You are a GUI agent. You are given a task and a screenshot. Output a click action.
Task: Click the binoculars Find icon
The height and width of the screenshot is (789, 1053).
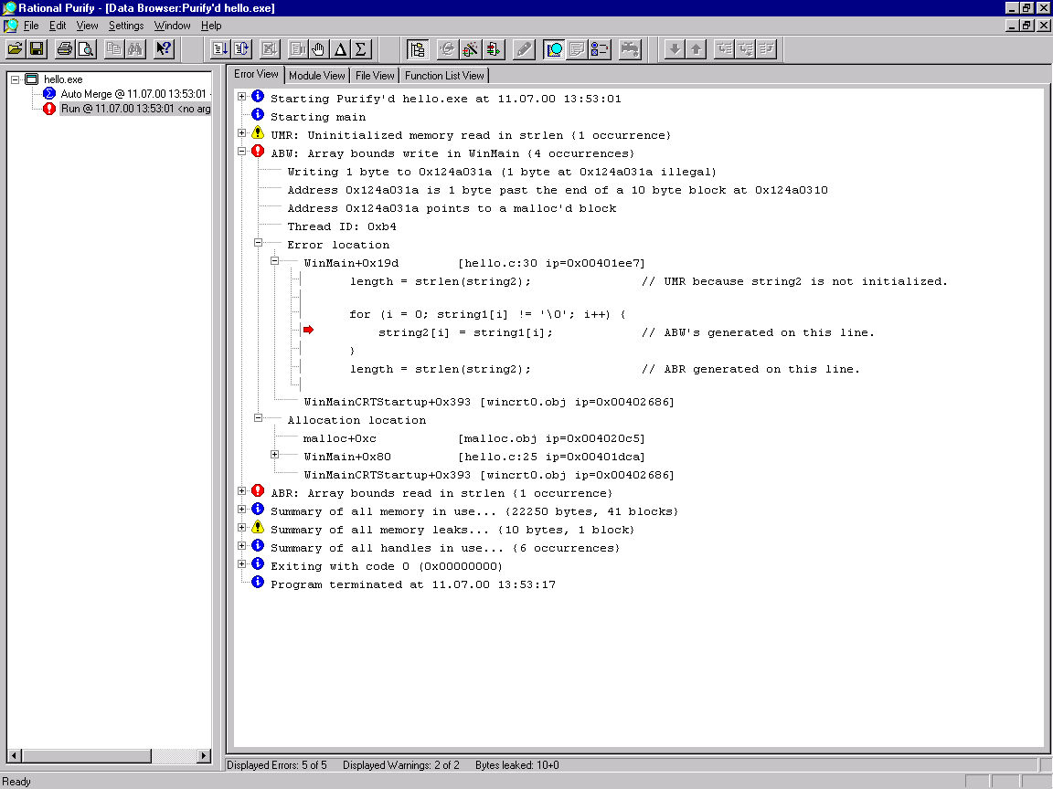coord(135,49)
